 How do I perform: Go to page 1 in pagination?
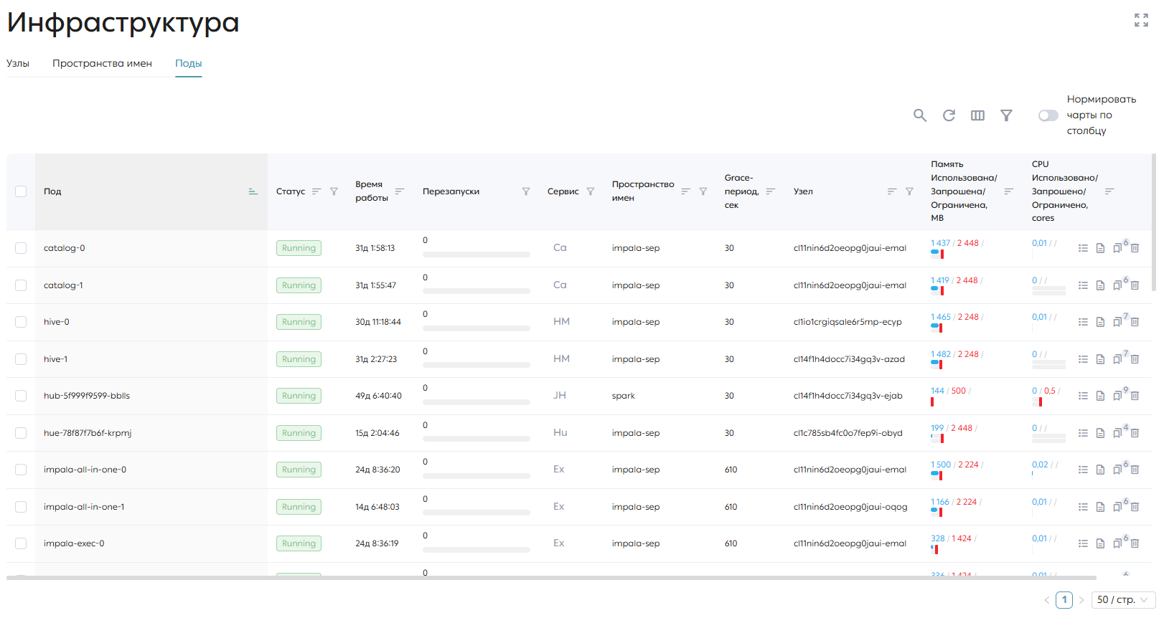point(1064,600)
